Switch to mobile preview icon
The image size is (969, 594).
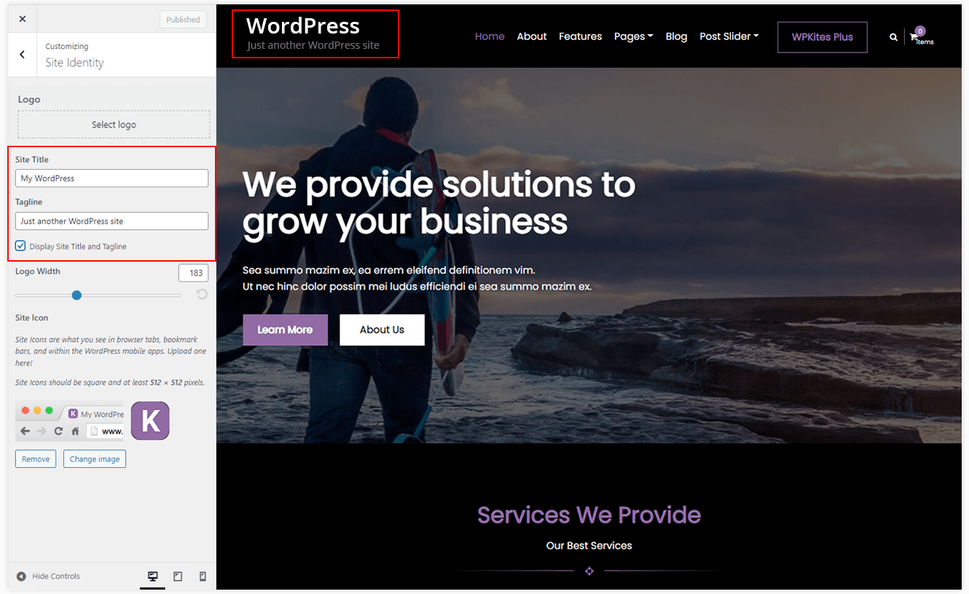203,577
